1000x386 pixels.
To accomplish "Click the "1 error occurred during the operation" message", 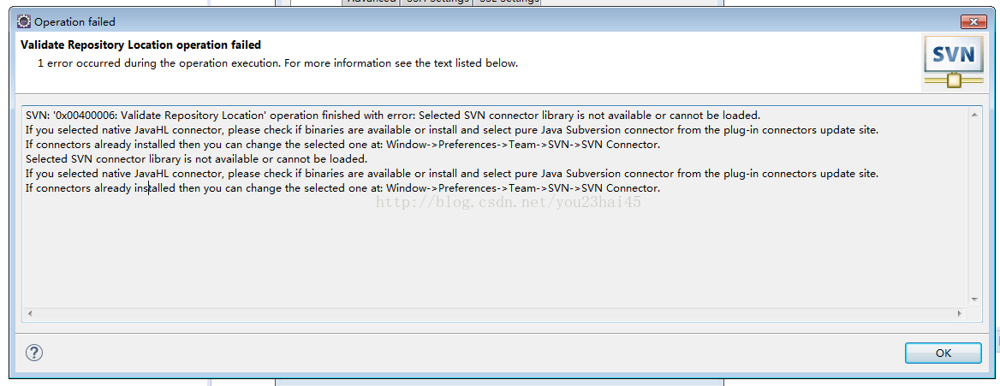I will coord(278,63).
